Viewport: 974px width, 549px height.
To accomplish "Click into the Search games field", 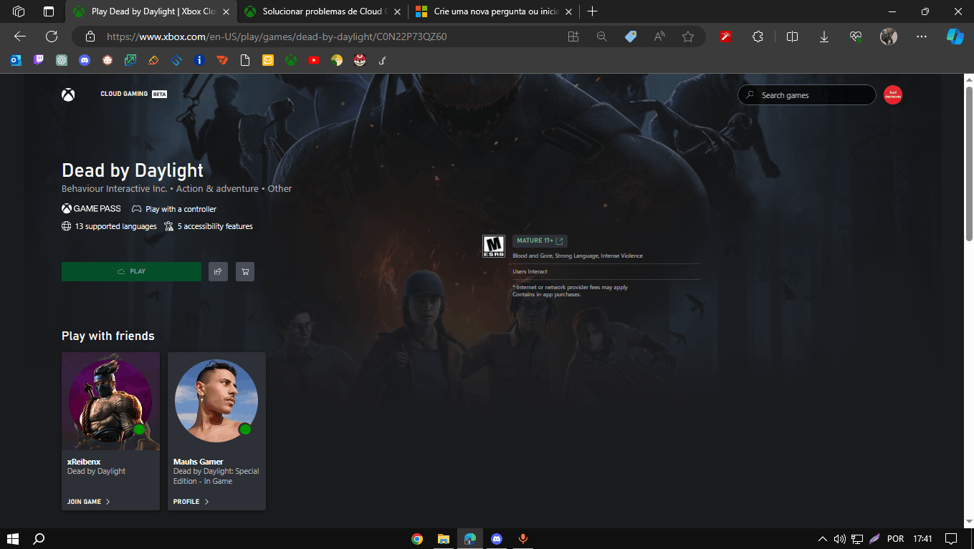I will click(x=807, y=94).
